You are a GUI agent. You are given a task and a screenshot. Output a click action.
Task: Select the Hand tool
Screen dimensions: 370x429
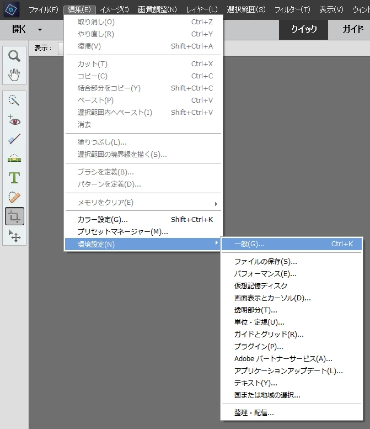[x=14, y=75]
